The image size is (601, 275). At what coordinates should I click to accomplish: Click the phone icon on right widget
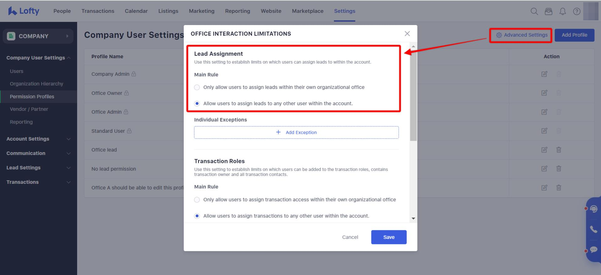click(593, 229)
